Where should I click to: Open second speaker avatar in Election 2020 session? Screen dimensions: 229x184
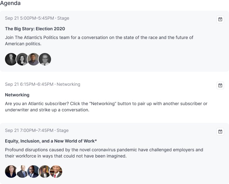[22, 59]
